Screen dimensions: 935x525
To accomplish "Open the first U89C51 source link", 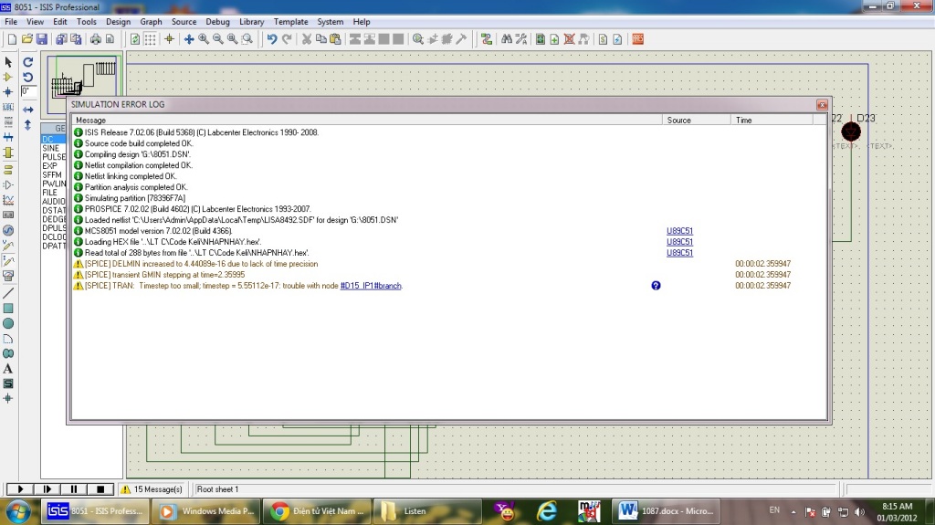I will (679, 231).
